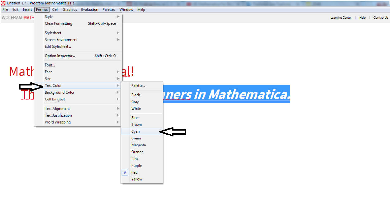390x216 pixels.
Task: Choose Yellow text color
Action: coord(142,179)
